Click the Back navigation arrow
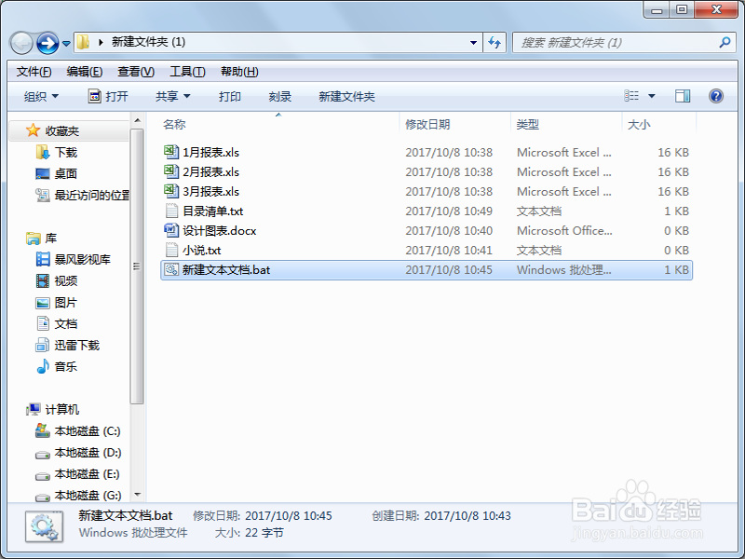This screenshot has width=745, height=559. click(21, 43)
